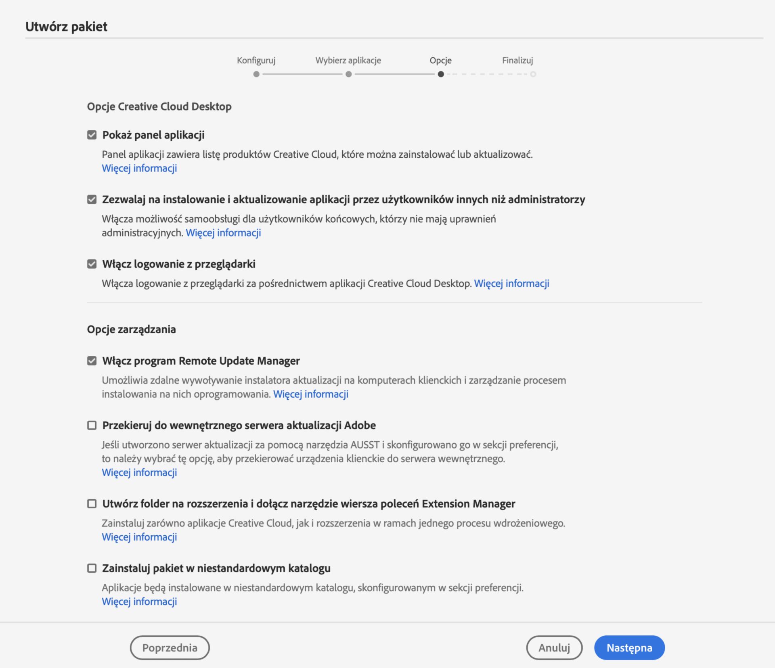Uncheck Pokaż panel aplikacji checkbox
This screenshot has width=775, height=668.
click(x=92, y=135)
